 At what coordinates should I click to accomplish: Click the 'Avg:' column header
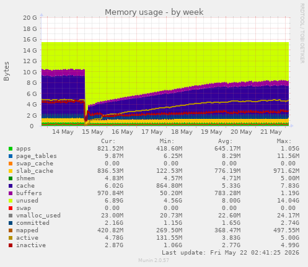tap(226, 141)
